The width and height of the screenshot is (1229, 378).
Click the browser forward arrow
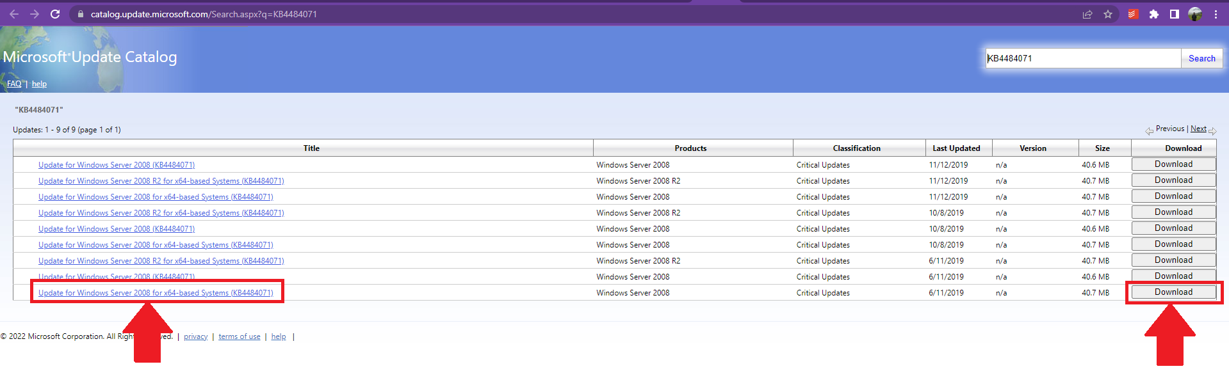click(x=34, y=14)
